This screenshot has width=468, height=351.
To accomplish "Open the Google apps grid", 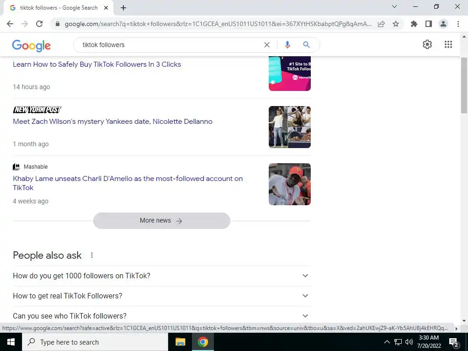I will coord(448,44).
